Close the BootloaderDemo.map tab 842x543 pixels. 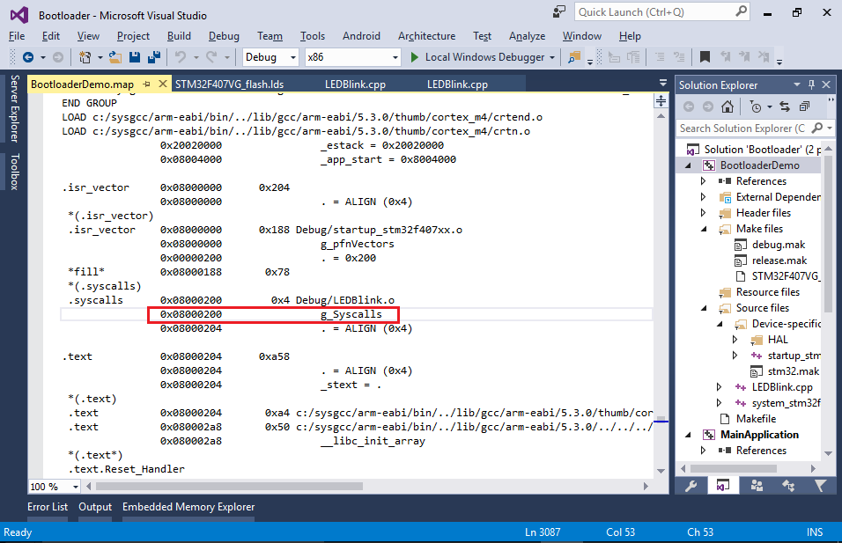pos(163,84)
